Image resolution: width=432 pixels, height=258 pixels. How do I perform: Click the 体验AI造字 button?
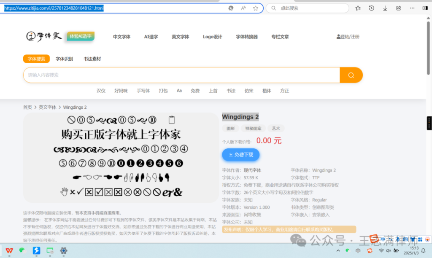tap(80, 36)
